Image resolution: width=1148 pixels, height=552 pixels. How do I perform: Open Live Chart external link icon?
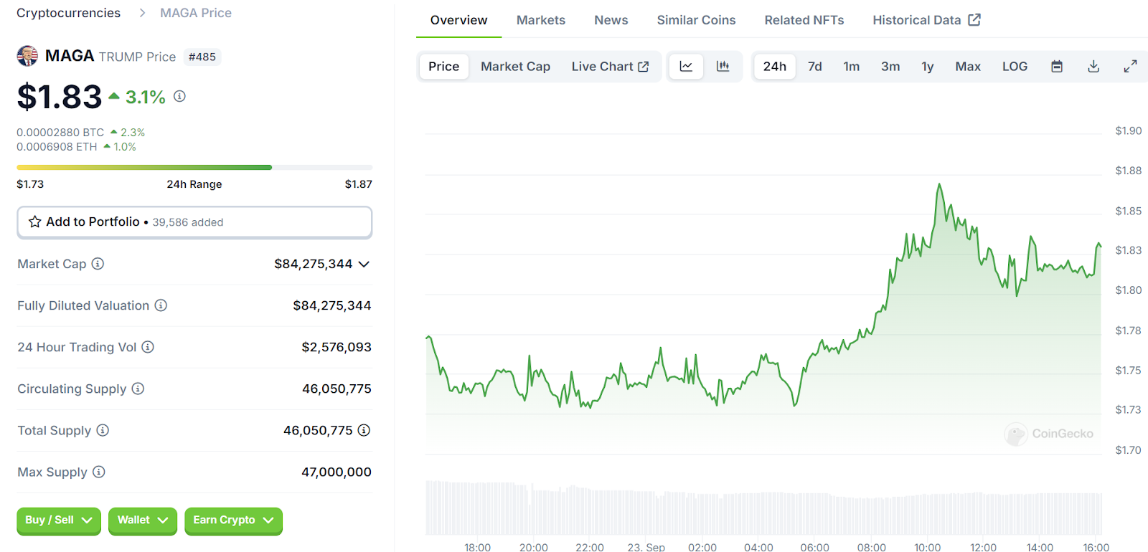(x=644, y=67)
